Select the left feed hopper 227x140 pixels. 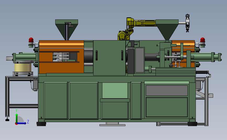(x=67, y=29)
